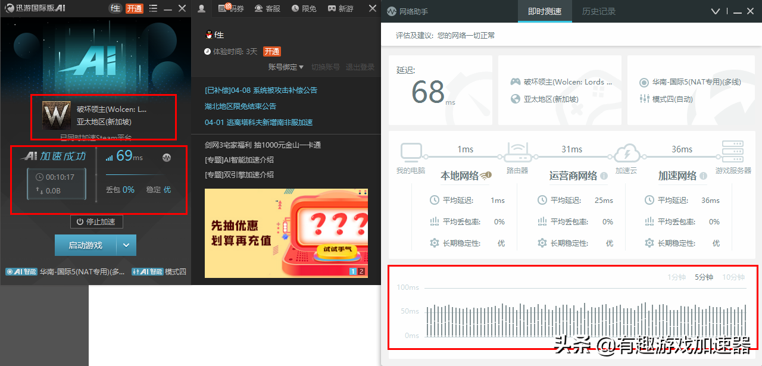762x366 pixels.
Task: Switch to 即时测速 tab
Action: (x=545, y=11)
